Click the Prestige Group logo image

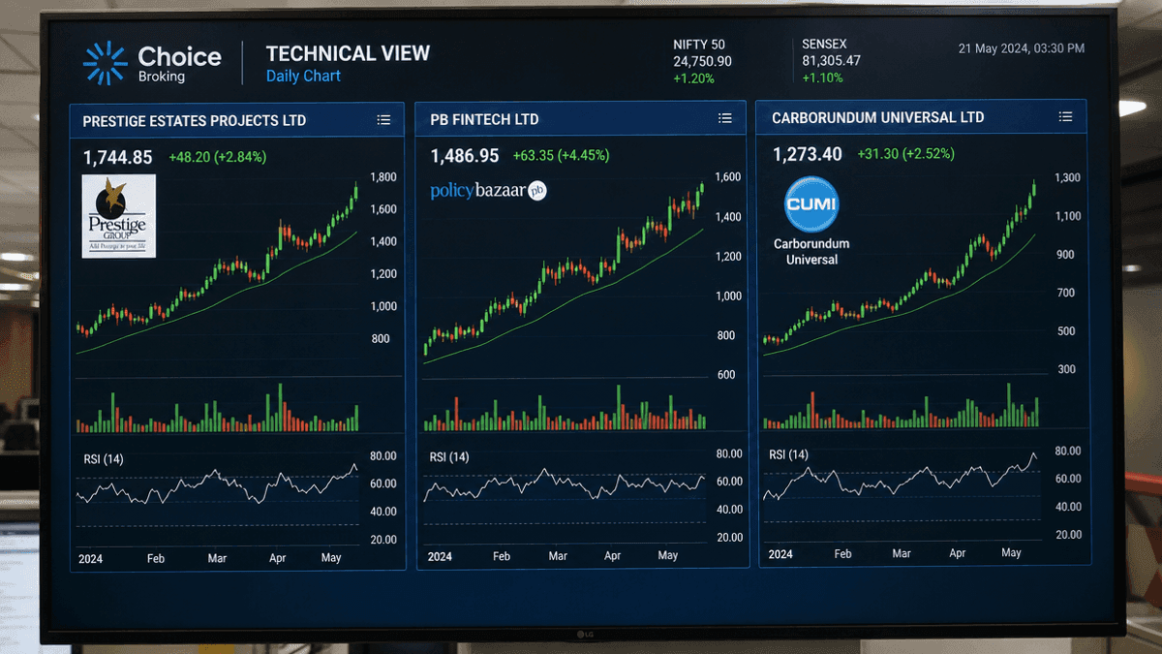[118, 216]
